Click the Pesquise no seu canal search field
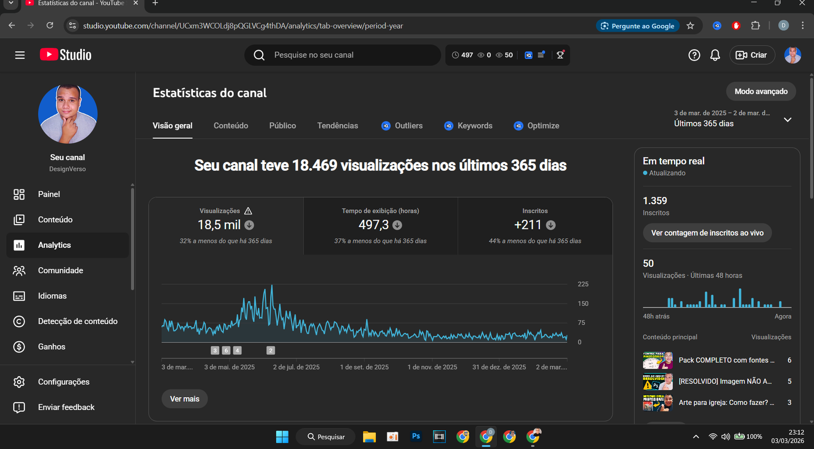The height and width of the screenshot is (449, 814). click(x=351, y=55)
